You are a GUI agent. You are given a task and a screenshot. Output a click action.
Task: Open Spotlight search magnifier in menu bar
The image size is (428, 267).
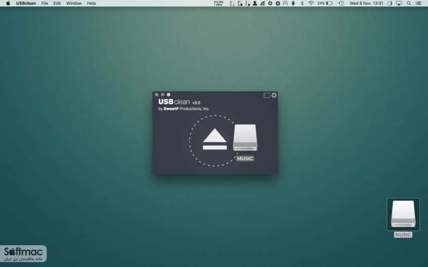pyautogui.click(x=409, y=3)
